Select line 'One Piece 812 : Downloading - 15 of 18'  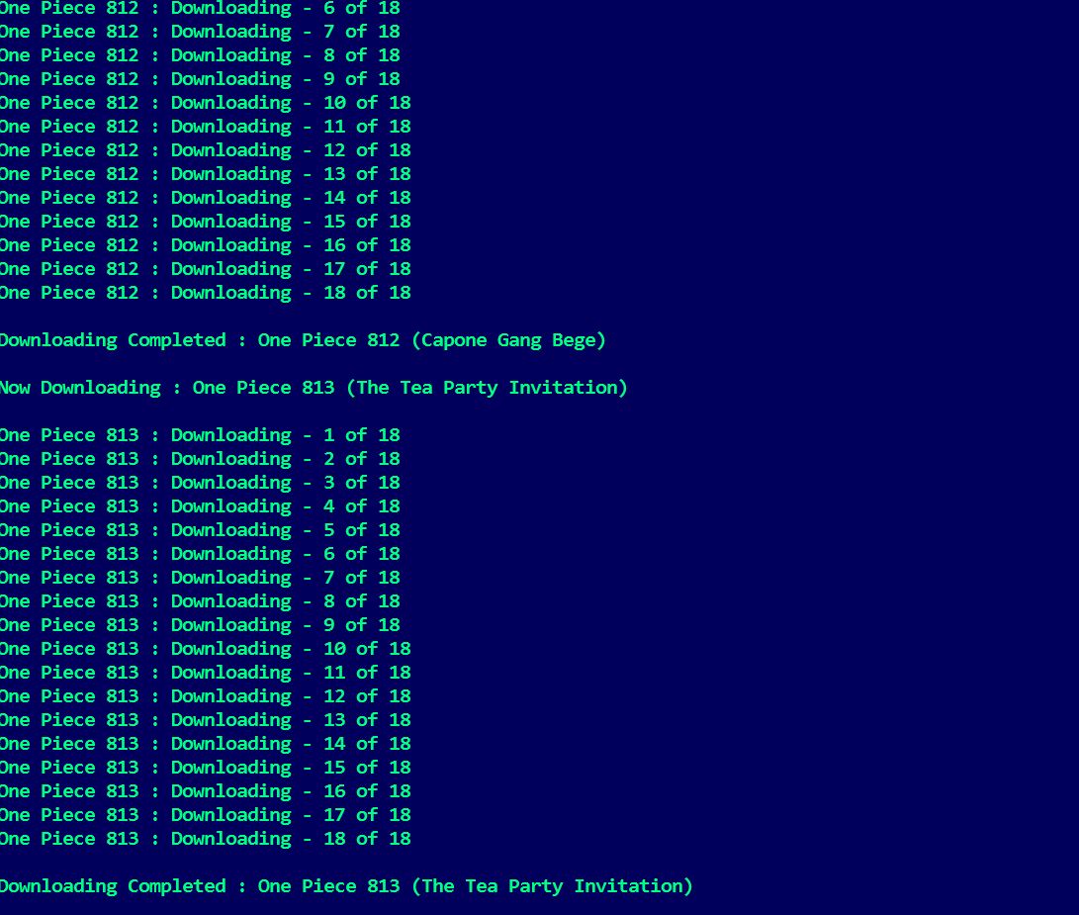205,222
